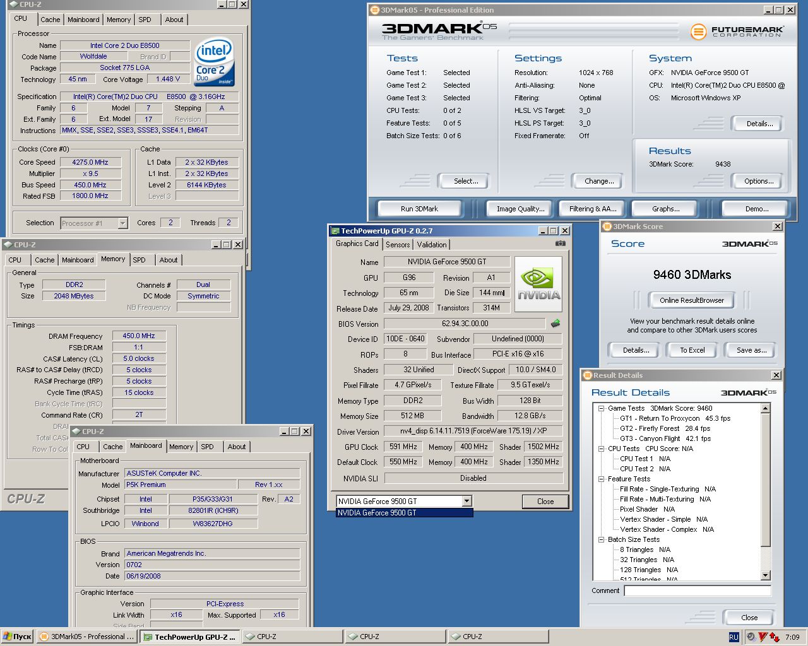Click the Comment input field
Viewport: 808px width, 646px height.
click(698, 591)
